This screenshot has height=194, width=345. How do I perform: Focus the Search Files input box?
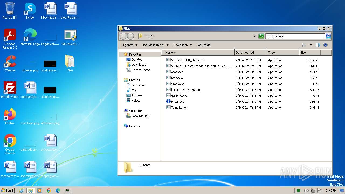pos(295,36)
